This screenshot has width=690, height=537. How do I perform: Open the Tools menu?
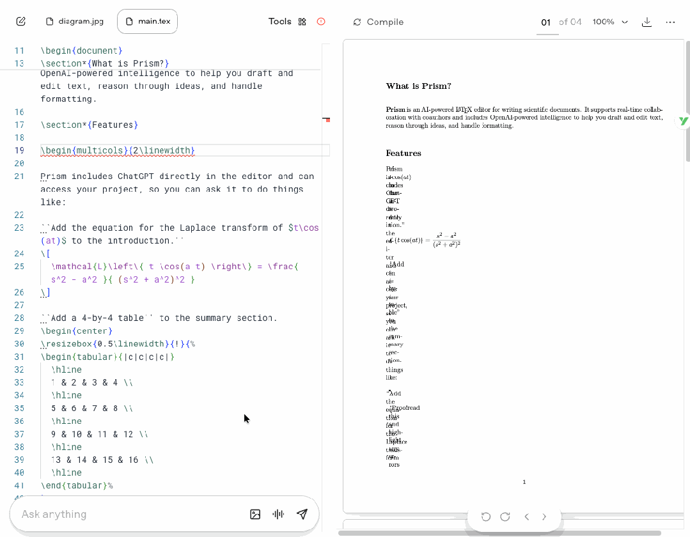[280, 22]
